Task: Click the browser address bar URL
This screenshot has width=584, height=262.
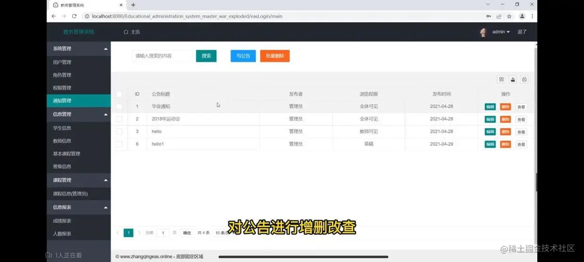Action: coord(187,16)
